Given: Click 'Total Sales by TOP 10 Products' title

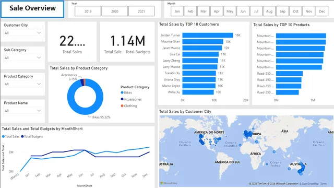Looking at the screenshot, I should tap(281, 25).
